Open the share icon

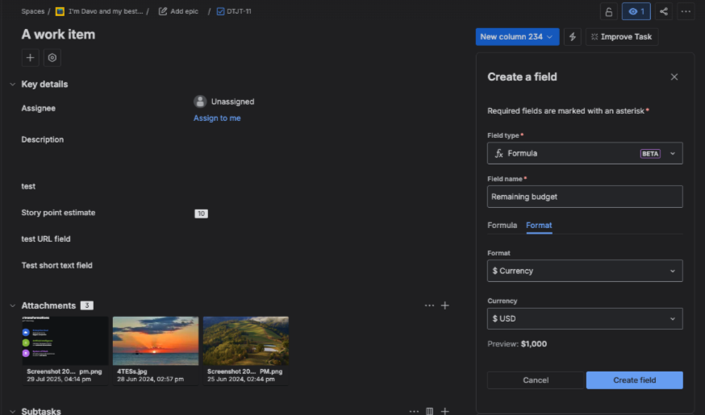point(664,11)
